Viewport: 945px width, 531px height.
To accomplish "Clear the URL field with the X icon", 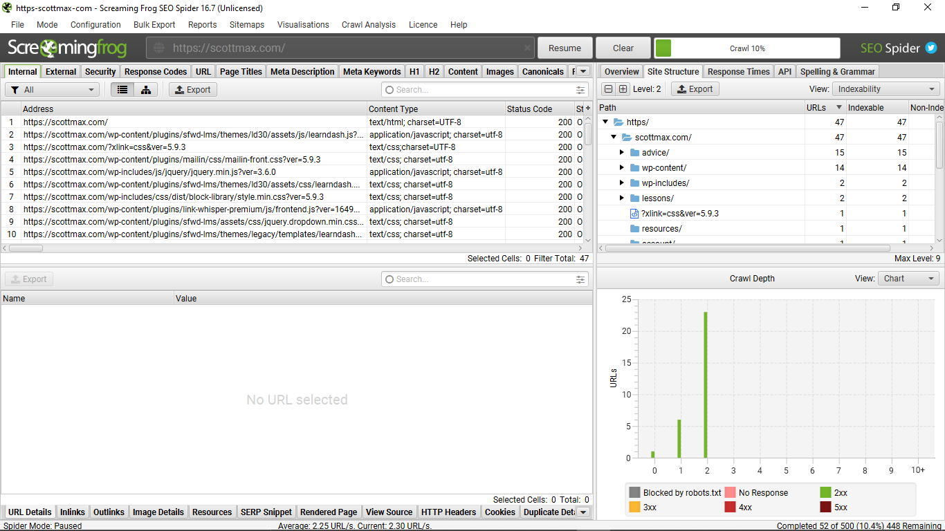I will pos(527,48).
